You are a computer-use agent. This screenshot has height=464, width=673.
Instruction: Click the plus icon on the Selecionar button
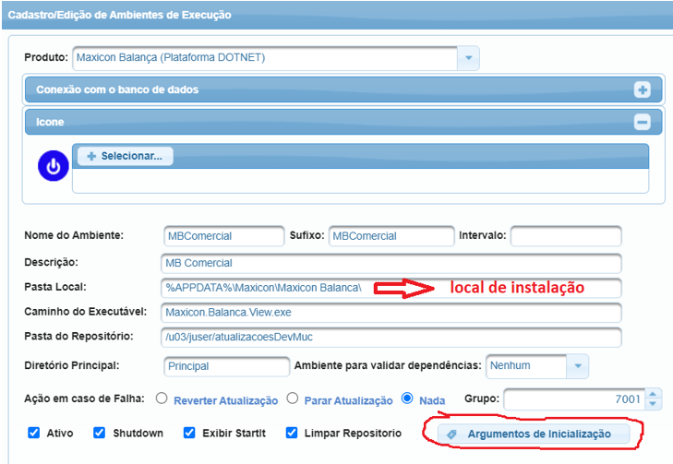click(x=91, y=156)
